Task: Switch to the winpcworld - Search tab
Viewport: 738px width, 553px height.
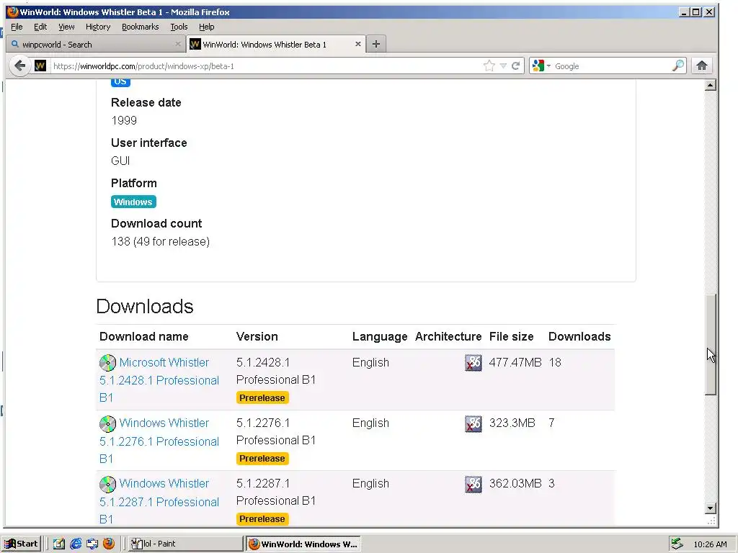Action: pyautogui.click(x=96, y=44)
